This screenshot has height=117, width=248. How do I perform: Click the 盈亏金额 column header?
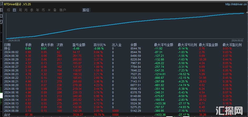point(79,45)
